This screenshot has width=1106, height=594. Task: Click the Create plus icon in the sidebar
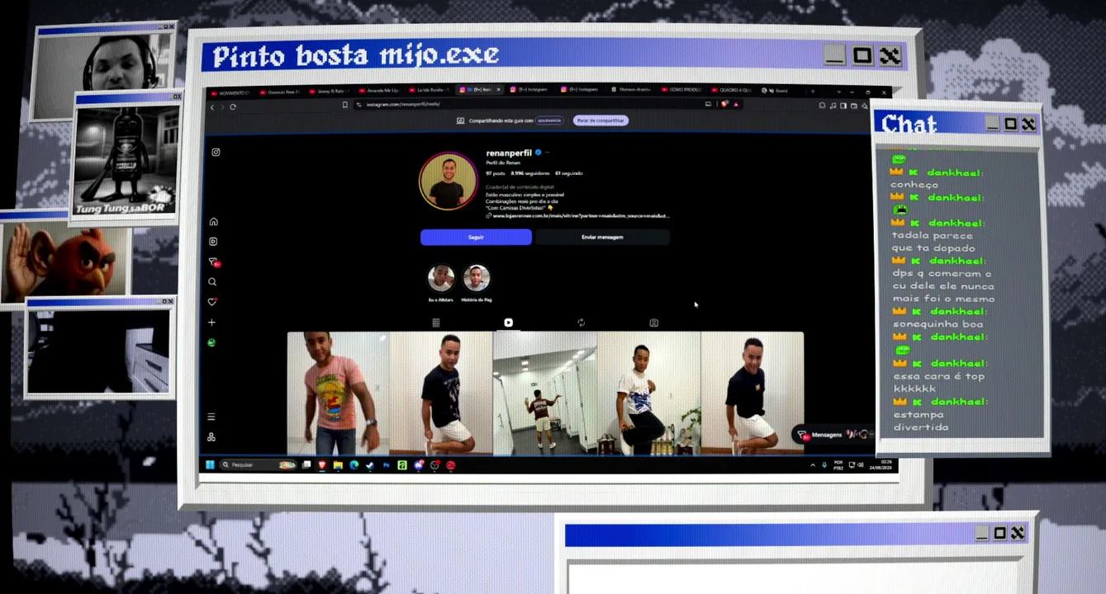(x=212, y=322)
